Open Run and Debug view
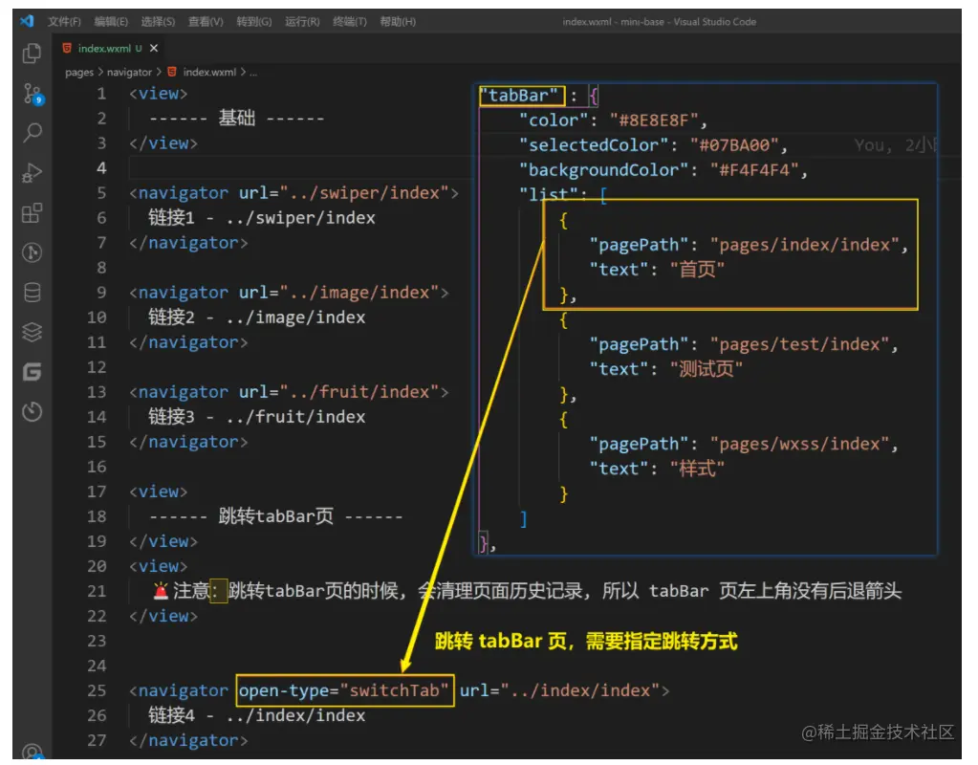This screenshot has width=978, height=765. [32, 172]
